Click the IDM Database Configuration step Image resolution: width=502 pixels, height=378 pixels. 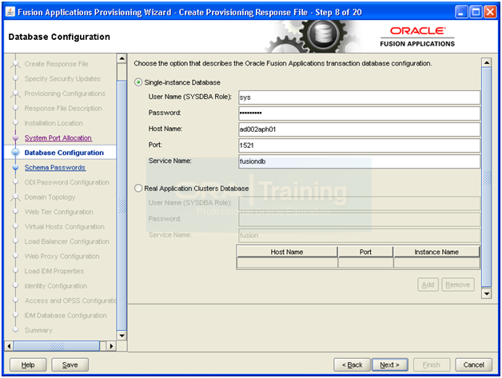coord(66,316)
